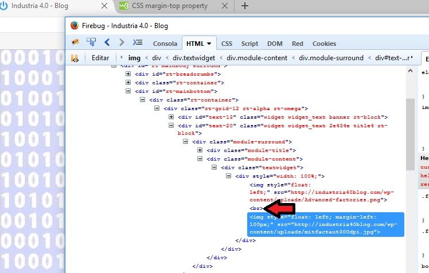Viewport: 429px width, 273px height.
Task: Select div.module-content breadcrumb
Action: point(257,58)
